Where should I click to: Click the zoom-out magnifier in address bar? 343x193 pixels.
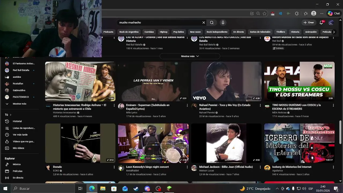click(258, 13)
